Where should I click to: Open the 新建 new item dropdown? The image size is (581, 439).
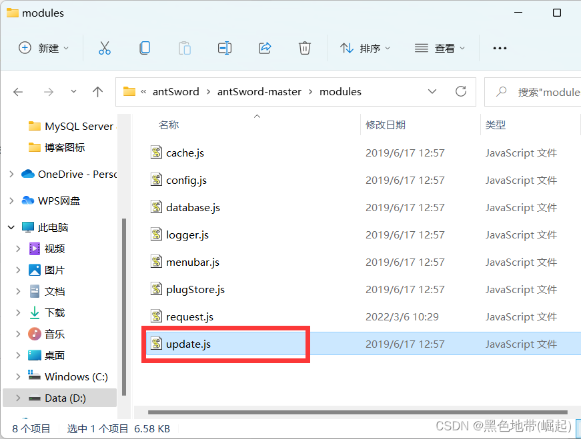pyautogui.click(x=43, y=48)
